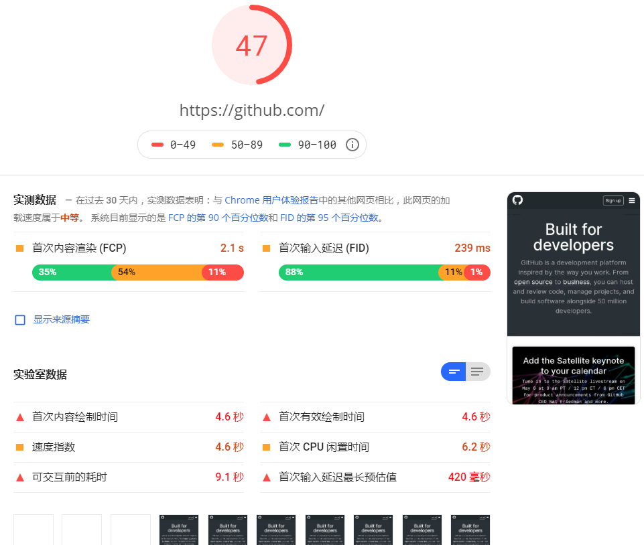
Task: Open the FCP 的第 90 个百分位数 link
Action: tap(218, 218)
